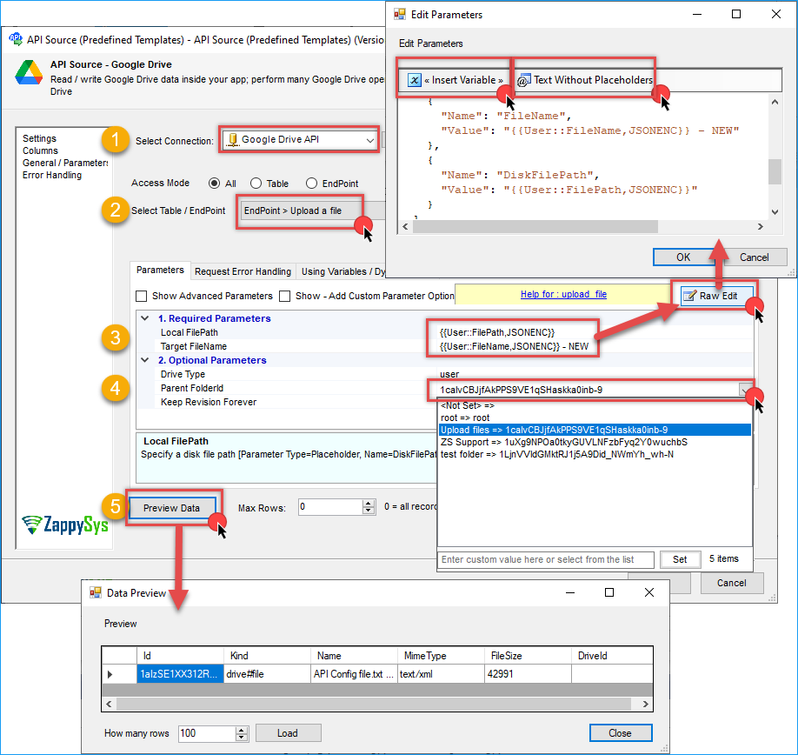This screenshot has width=798, height=755.
Task: Select the EndPoint access mode radio button
Action: coord(311,184)
